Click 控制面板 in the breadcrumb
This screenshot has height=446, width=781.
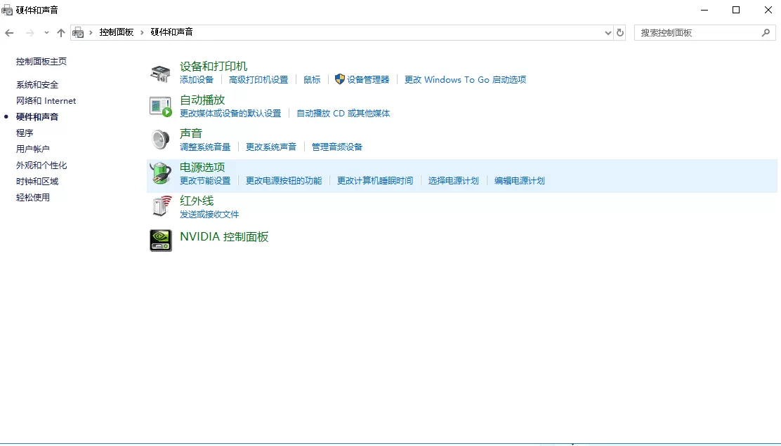click(x=117, y=32)
